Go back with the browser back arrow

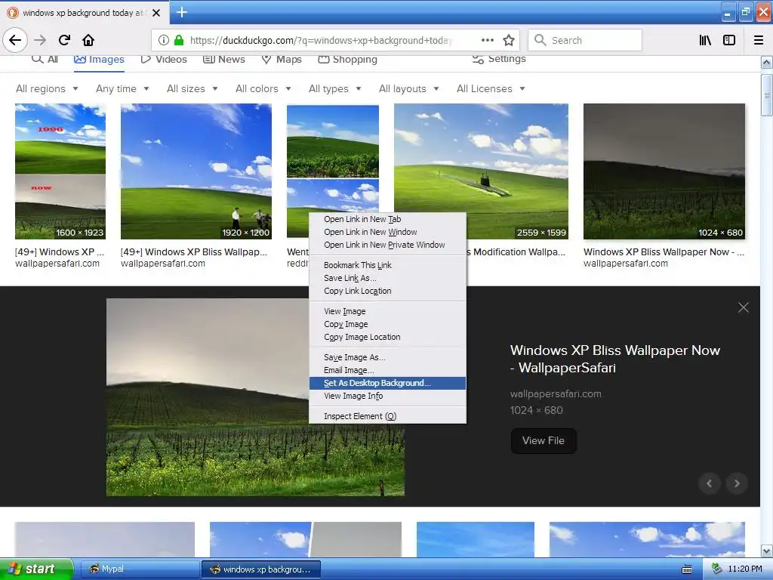pos(15,40)
